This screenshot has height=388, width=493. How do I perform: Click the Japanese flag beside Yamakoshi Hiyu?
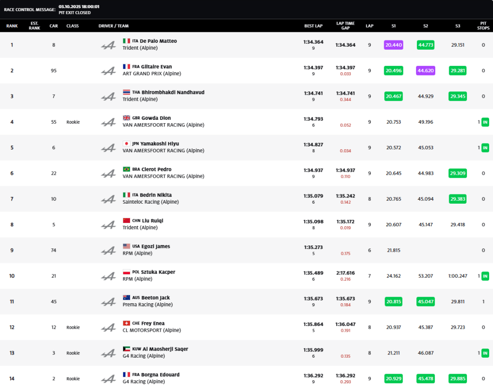pos(127,143)
